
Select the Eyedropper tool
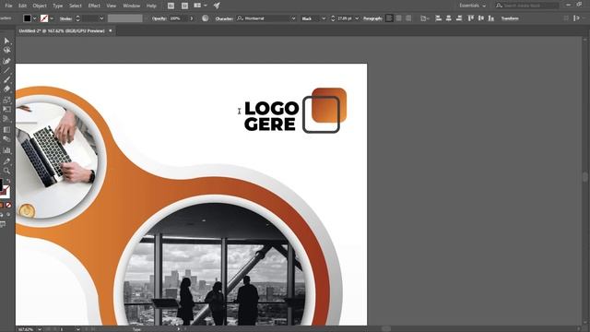[6, 161]
